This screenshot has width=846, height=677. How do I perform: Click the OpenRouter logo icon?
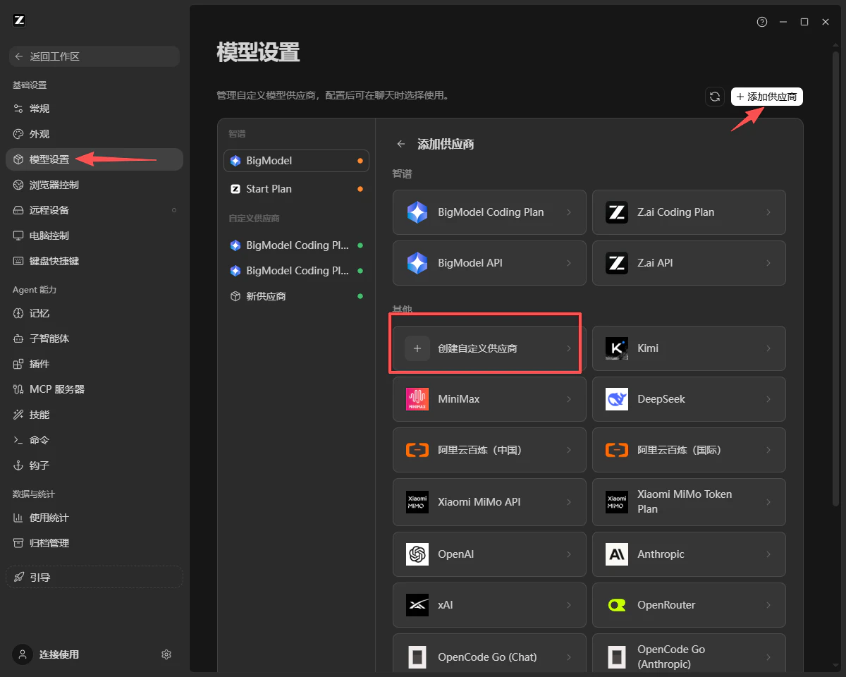pos(617,605)
